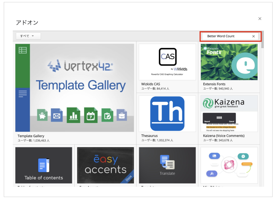The image size is (275, 200).
Task: Open the すべて category dropdown
Action: [28, 36]
